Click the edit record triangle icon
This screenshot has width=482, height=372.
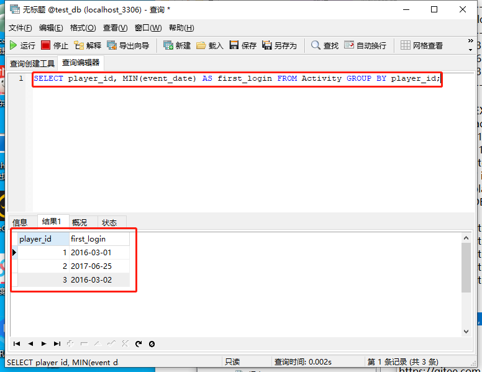(x=98, y=343)
